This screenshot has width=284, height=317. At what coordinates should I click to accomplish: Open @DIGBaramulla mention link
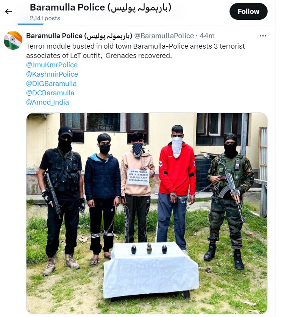click(x=51, y=84)
